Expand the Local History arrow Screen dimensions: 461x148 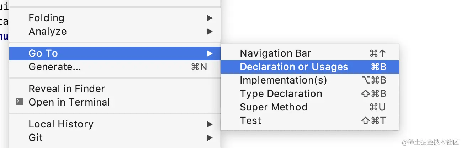pyautogui.click(x=210, y=124)
